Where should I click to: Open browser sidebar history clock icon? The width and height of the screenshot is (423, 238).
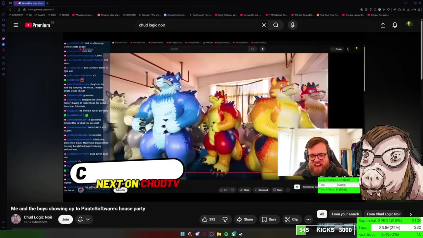pyautogui.click(x=3, y=63)
